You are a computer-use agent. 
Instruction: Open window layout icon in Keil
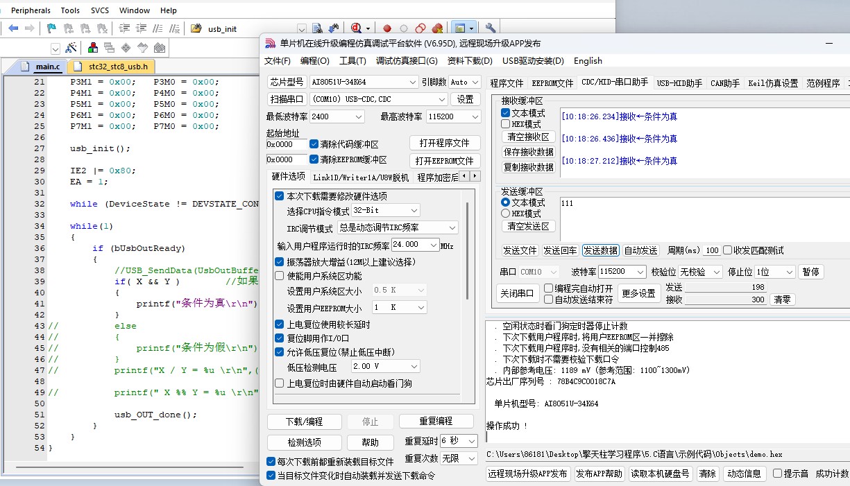(459, 28)
